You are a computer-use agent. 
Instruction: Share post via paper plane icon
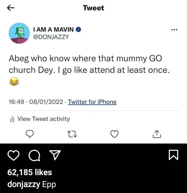(55, 155)
